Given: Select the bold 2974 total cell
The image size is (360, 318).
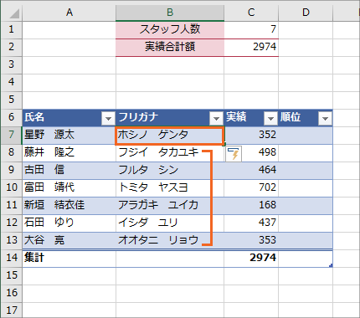Looking at the screenshot, I should (251, 258).
